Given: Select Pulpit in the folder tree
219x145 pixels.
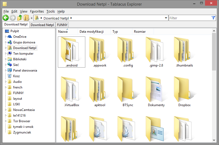Looking at the screenshot, I should click(15, 31).
